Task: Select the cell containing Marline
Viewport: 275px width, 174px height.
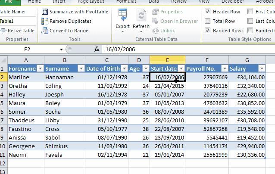Action: click(x=26, y=77)
